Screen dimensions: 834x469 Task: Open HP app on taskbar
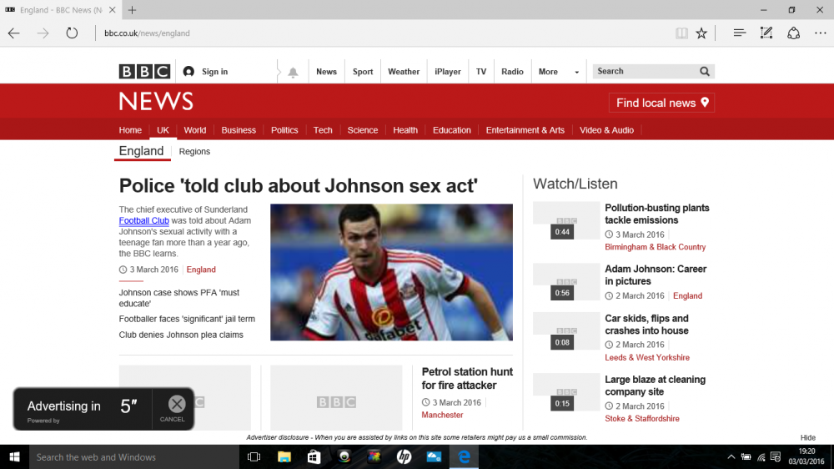click(404, 456)
